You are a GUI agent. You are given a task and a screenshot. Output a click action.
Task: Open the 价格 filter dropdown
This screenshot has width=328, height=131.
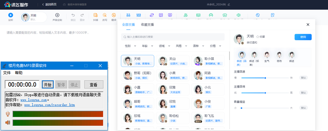[215, 46]
